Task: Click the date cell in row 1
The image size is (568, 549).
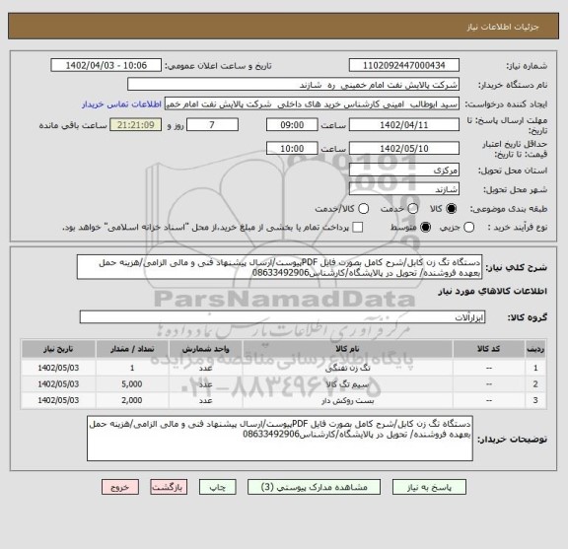Action: point(58,368)
